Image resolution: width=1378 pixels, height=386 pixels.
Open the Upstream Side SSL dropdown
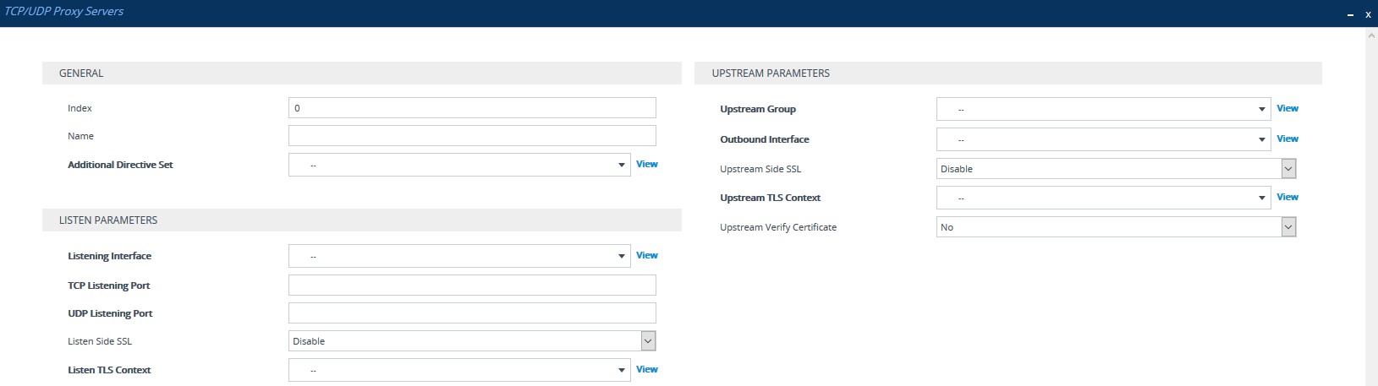coord(1115,169)
